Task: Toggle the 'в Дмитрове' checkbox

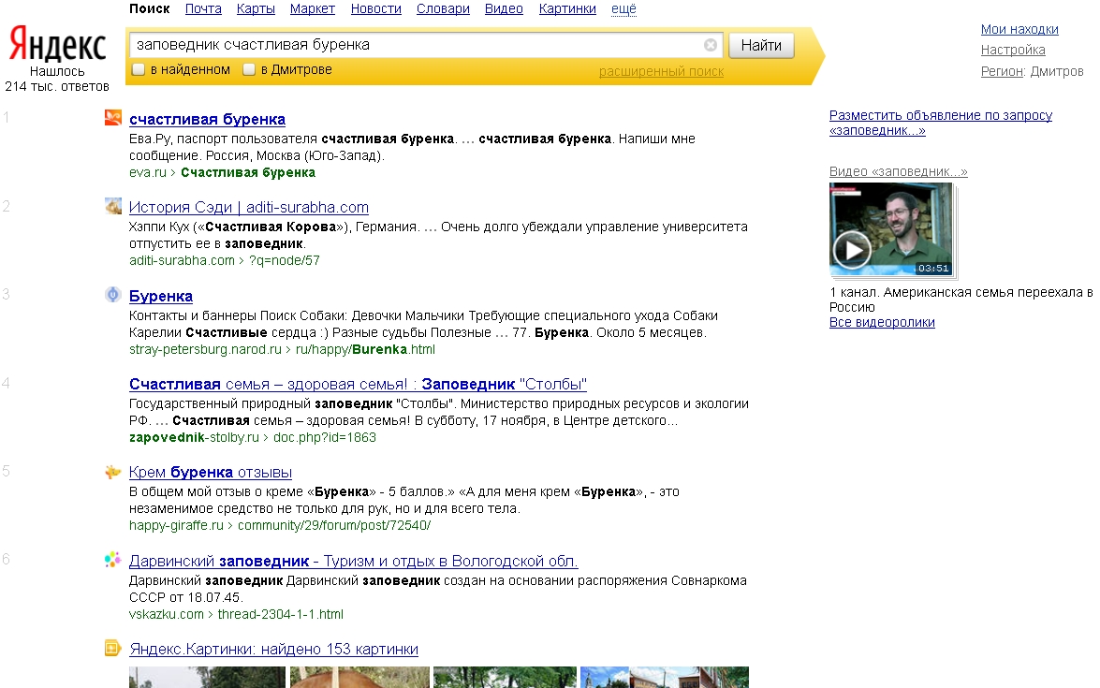Action: coord(249,69)
